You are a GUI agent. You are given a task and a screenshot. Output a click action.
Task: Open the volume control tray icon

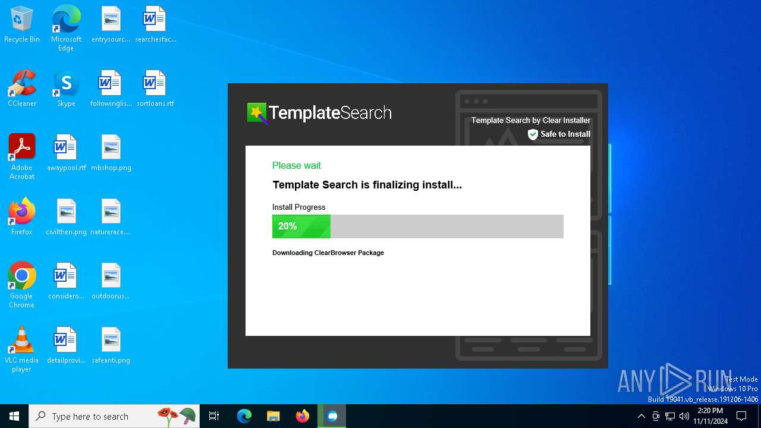point(684,416)
